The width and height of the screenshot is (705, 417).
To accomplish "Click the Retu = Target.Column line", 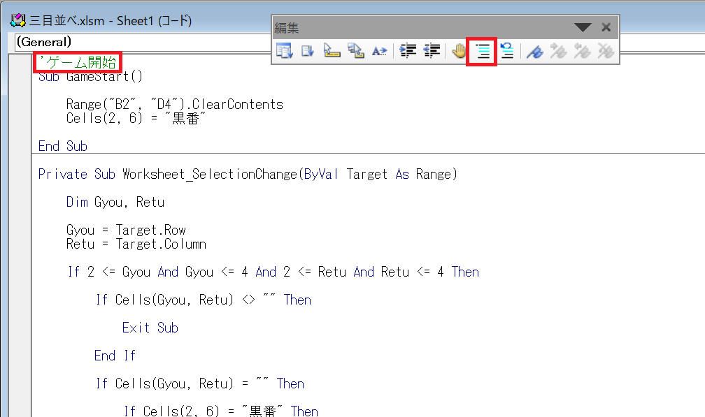I will 136,244.
